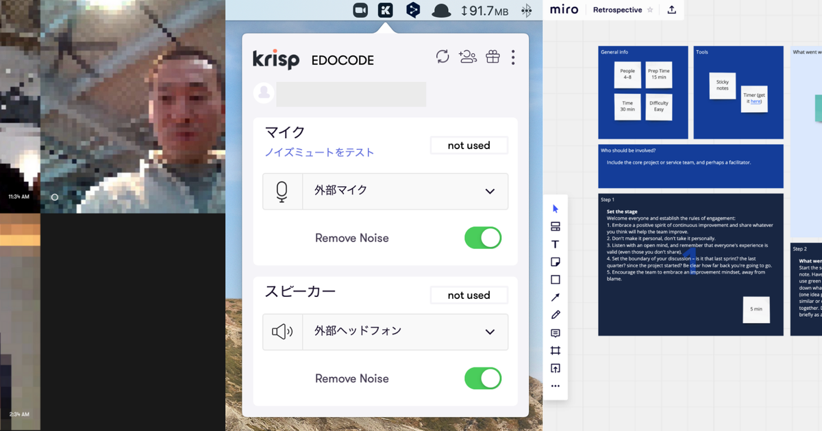Viewport: 822px width, 431px height.
Task: Select the Miro text tool
Action: tap(556, 244)
